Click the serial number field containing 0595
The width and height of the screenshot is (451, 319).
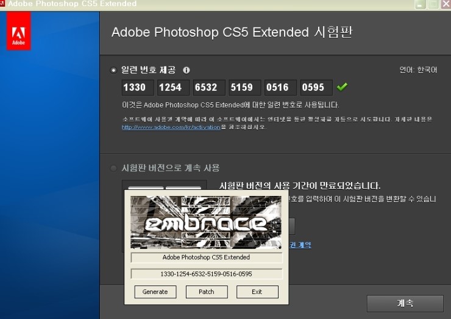click(x=316, y=88)
